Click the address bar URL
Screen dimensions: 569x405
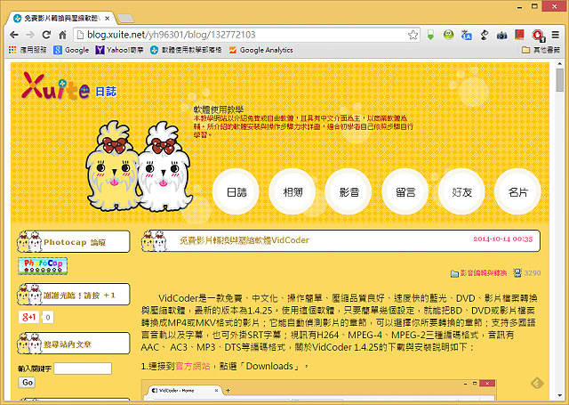pos(171,35)
